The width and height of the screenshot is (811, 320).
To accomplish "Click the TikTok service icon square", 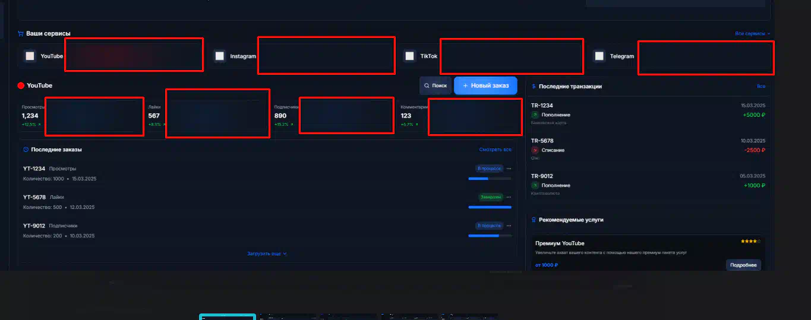I will (x=409, y=56).
